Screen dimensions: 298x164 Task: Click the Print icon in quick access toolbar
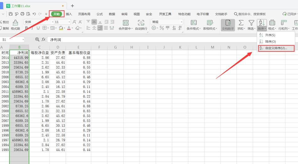pyautogui.click(x=22, y=14)
